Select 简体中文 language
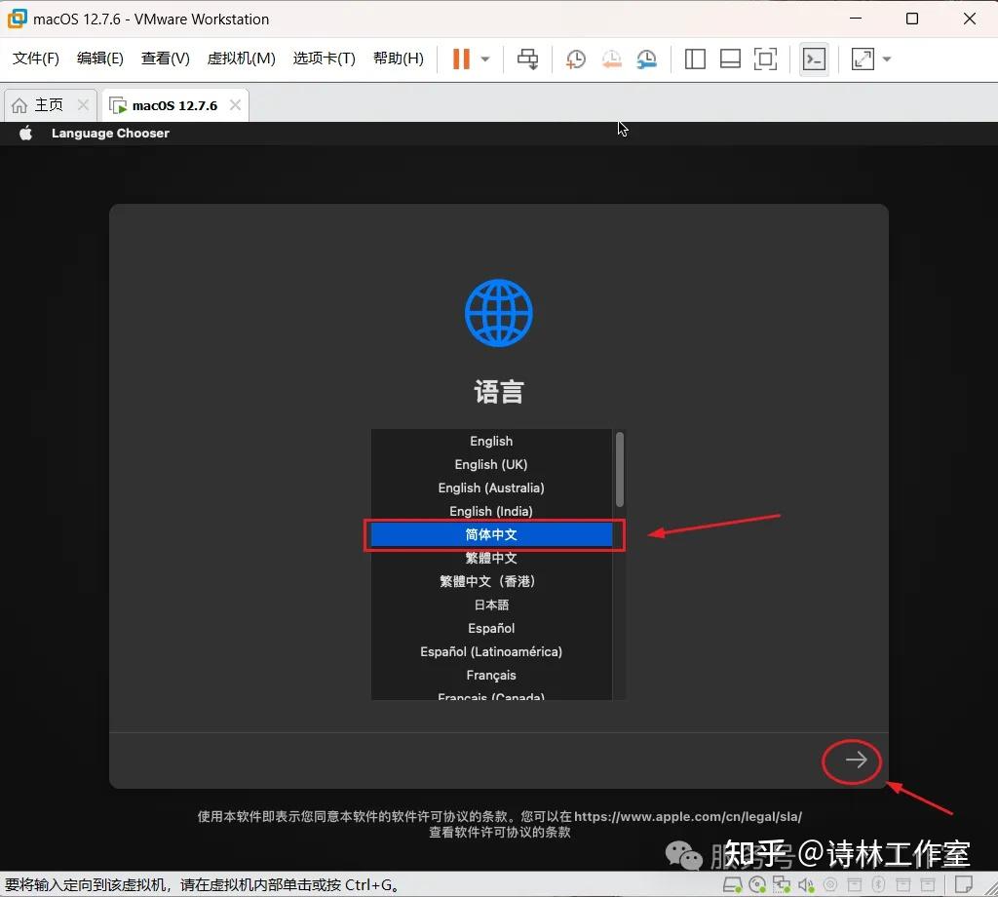The image size is (998, 897). (x=491, y=534)
